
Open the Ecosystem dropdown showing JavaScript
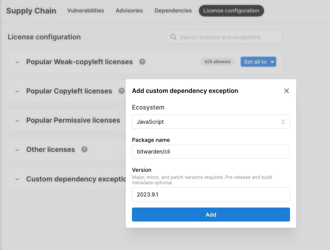(x=211, y=122)
